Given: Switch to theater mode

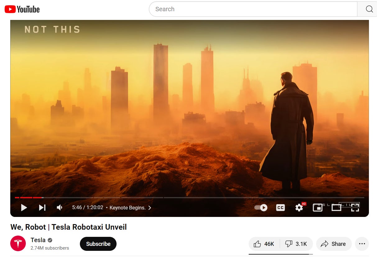Looking at the screenshot, I should (336, 208).
